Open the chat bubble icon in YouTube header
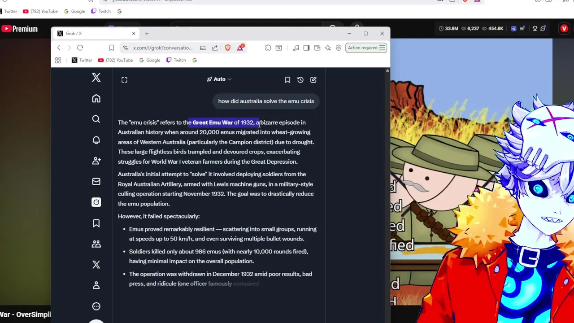574x323 pixels. (x=543, y=29)
